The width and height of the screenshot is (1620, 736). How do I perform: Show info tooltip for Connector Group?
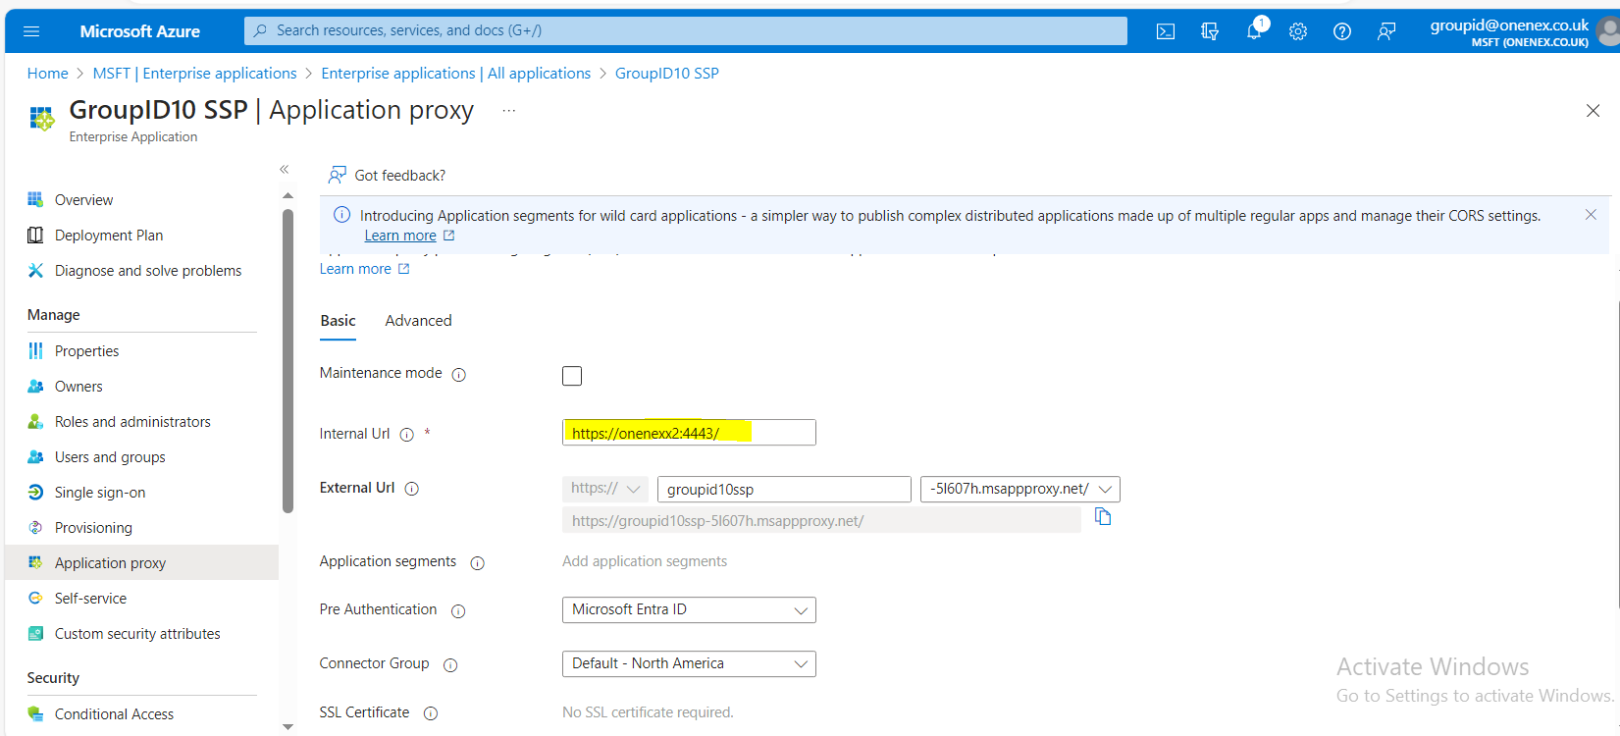click(x=450, y=665)
